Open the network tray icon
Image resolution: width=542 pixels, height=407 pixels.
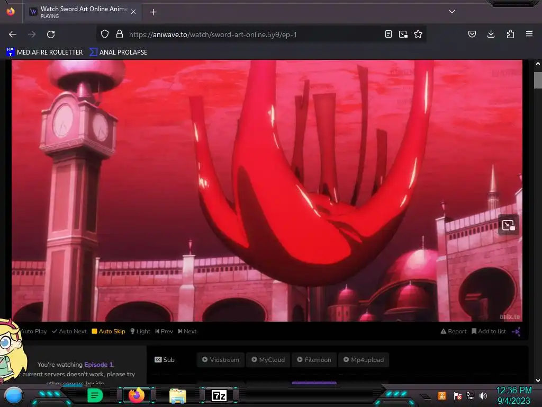(x=471, y=395)
